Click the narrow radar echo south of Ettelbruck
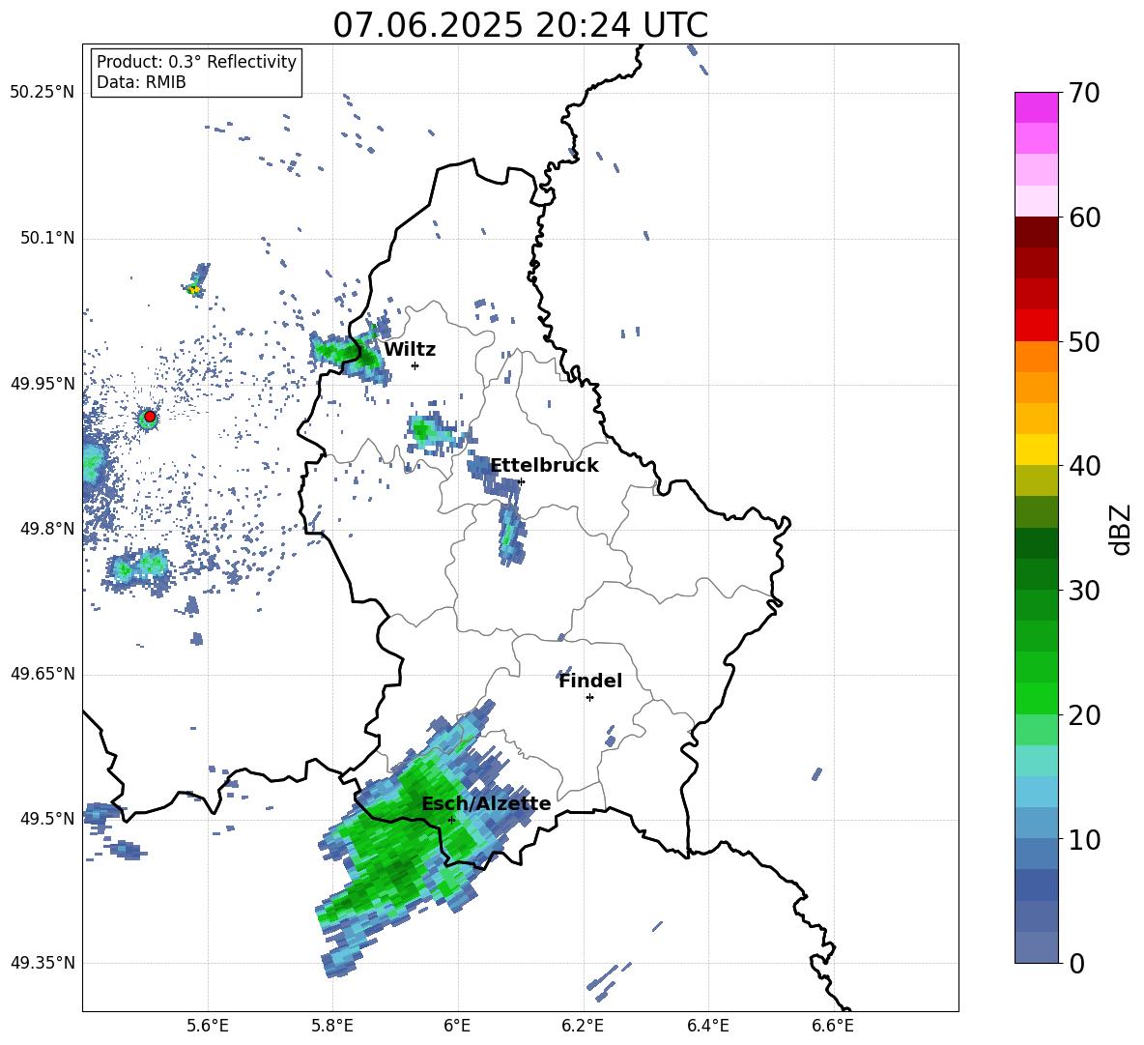1144x1045 pixels. pyautogui.click(x=511, y=535)
